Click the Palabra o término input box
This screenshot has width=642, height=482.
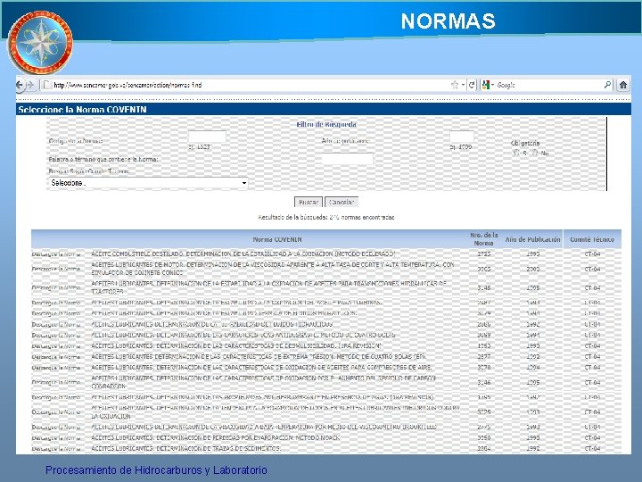tap(347, 159)
